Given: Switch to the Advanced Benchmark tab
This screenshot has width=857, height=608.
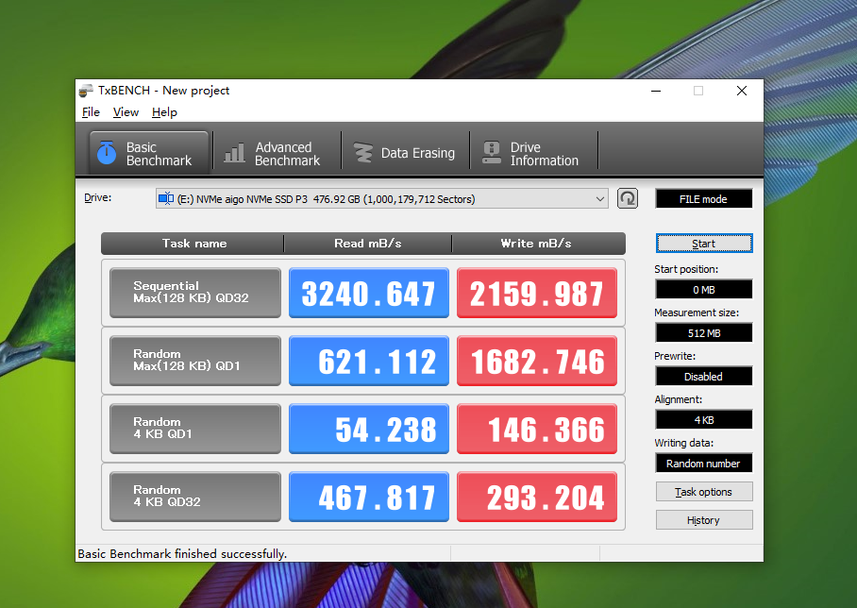Looking at the screenshot, I should (x=277, y=153).
